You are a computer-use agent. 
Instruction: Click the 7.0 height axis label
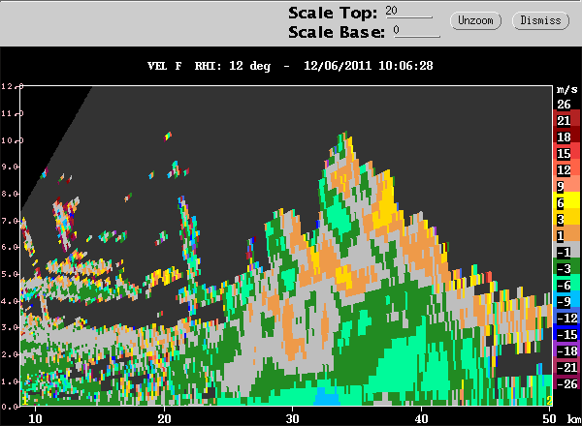click(x=11, y=221)
